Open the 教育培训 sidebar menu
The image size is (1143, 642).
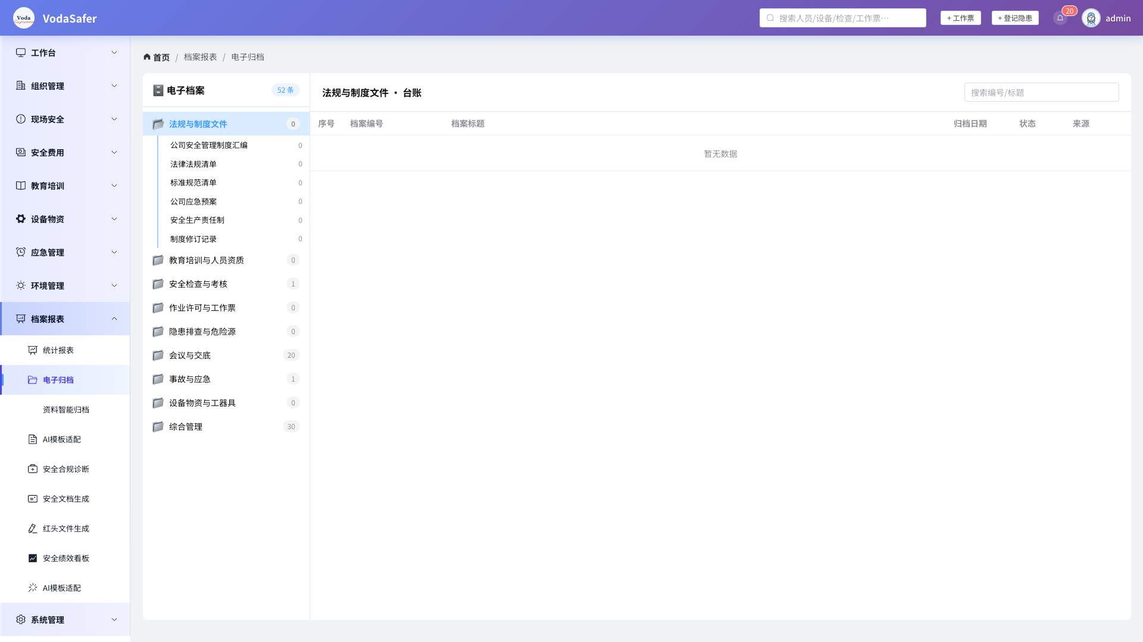65,185
